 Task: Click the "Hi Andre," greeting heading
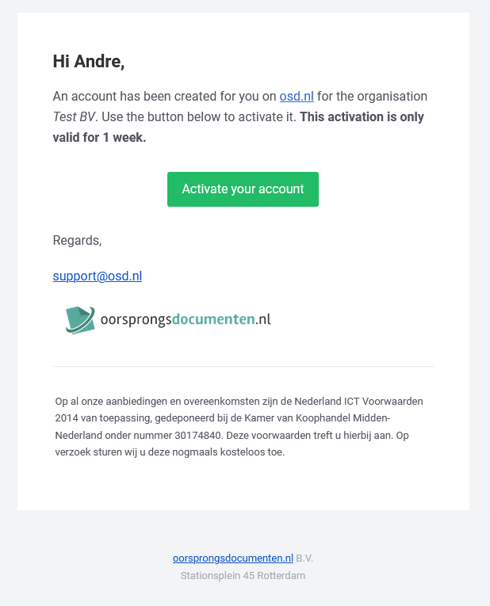point(89,62)
